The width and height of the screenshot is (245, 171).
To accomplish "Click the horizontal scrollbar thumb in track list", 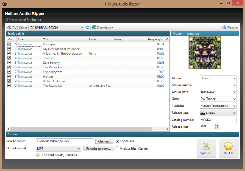I will (x=81, y=129).
